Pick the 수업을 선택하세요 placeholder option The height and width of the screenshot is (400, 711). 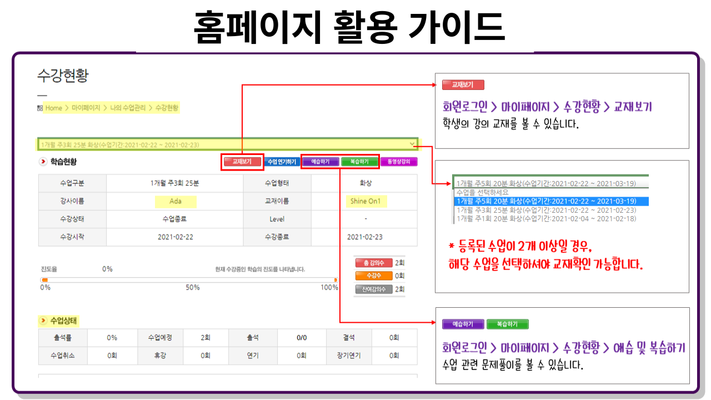coord(482,192)
